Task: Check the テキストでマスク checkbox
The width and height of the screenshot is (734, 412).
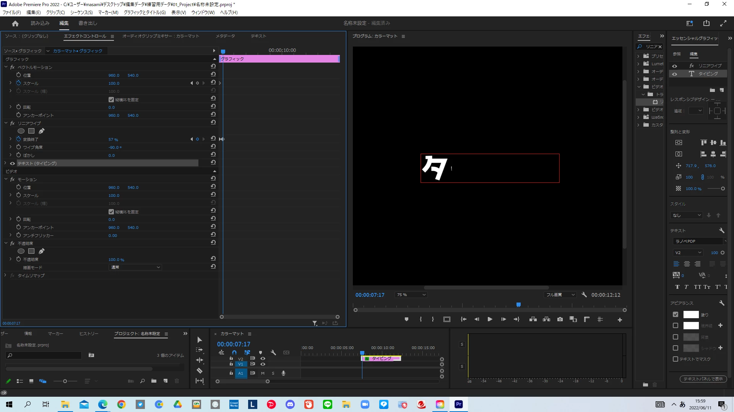Action: 676,359
